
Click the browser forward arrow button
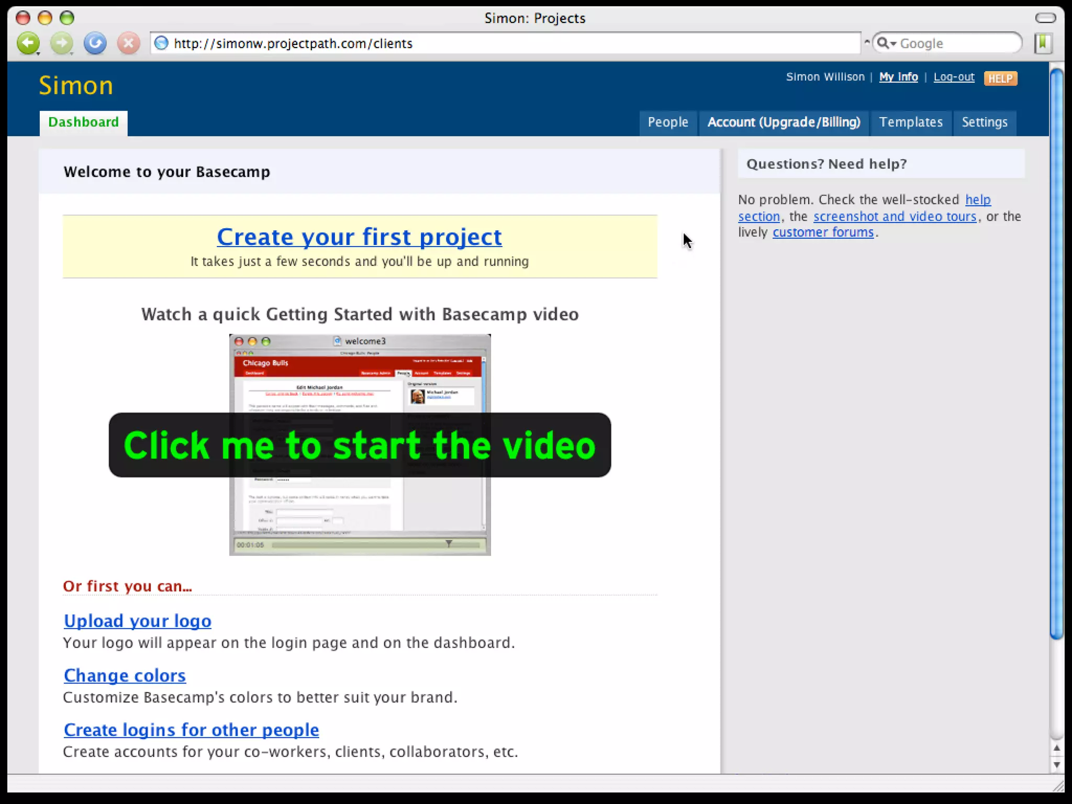(61, 43)
